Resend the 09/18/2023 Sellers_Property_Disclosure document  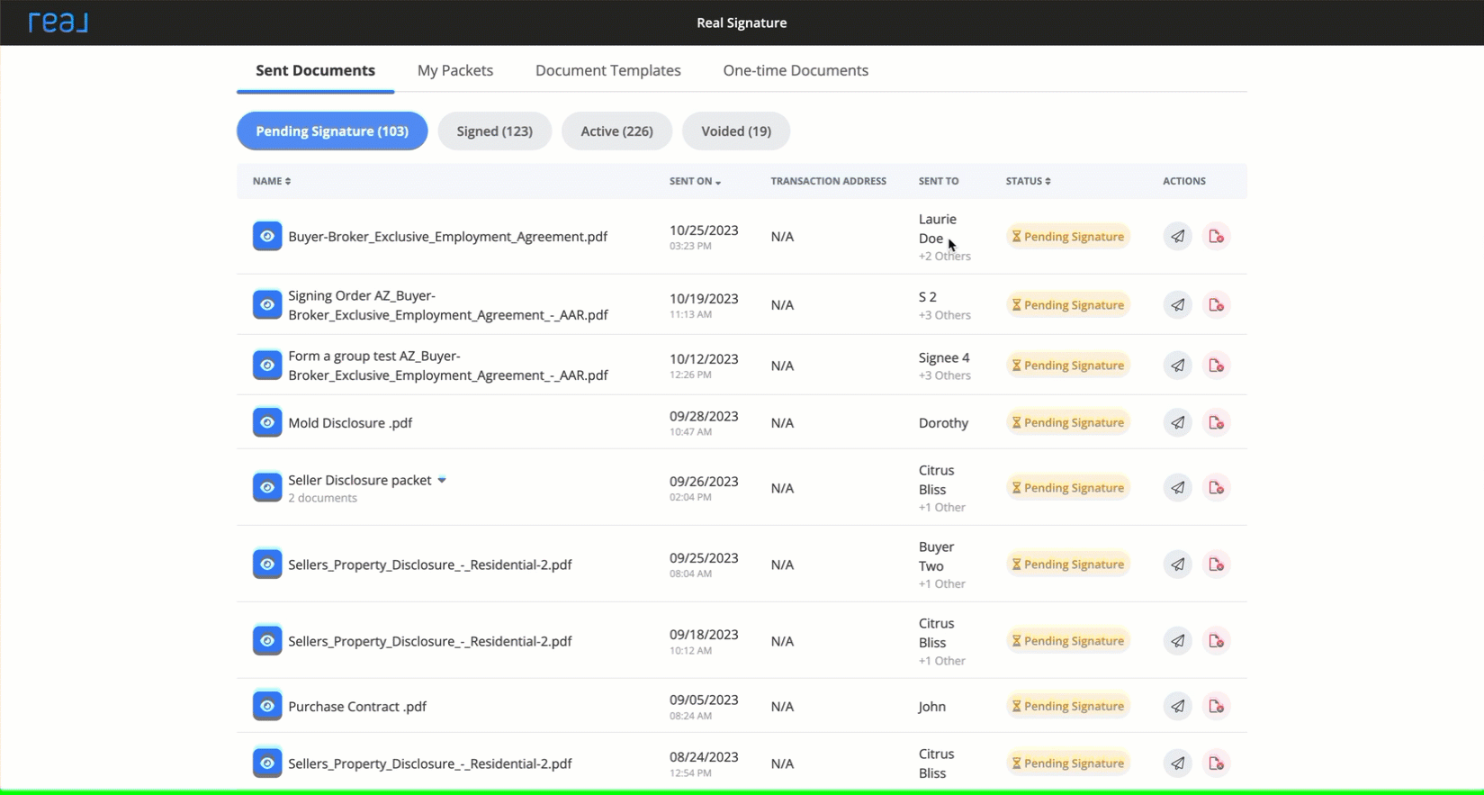tap(1177, 641)
